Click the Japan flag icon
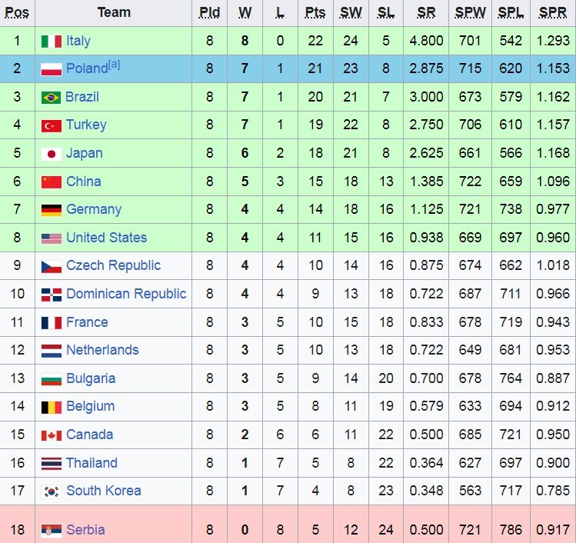This screenshot has height=543, width=576. [x=51, y=153]
